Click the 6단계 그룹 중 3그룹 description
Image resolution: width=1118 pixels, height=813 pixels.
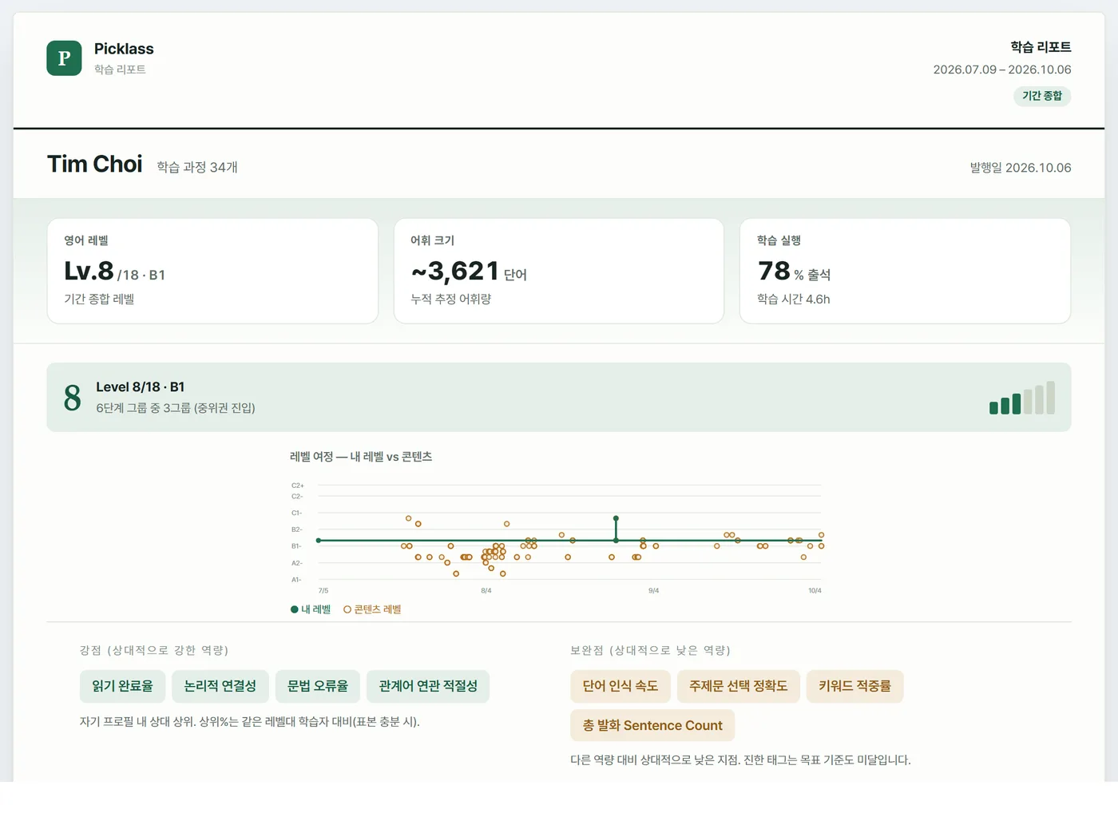pos(176,408)
